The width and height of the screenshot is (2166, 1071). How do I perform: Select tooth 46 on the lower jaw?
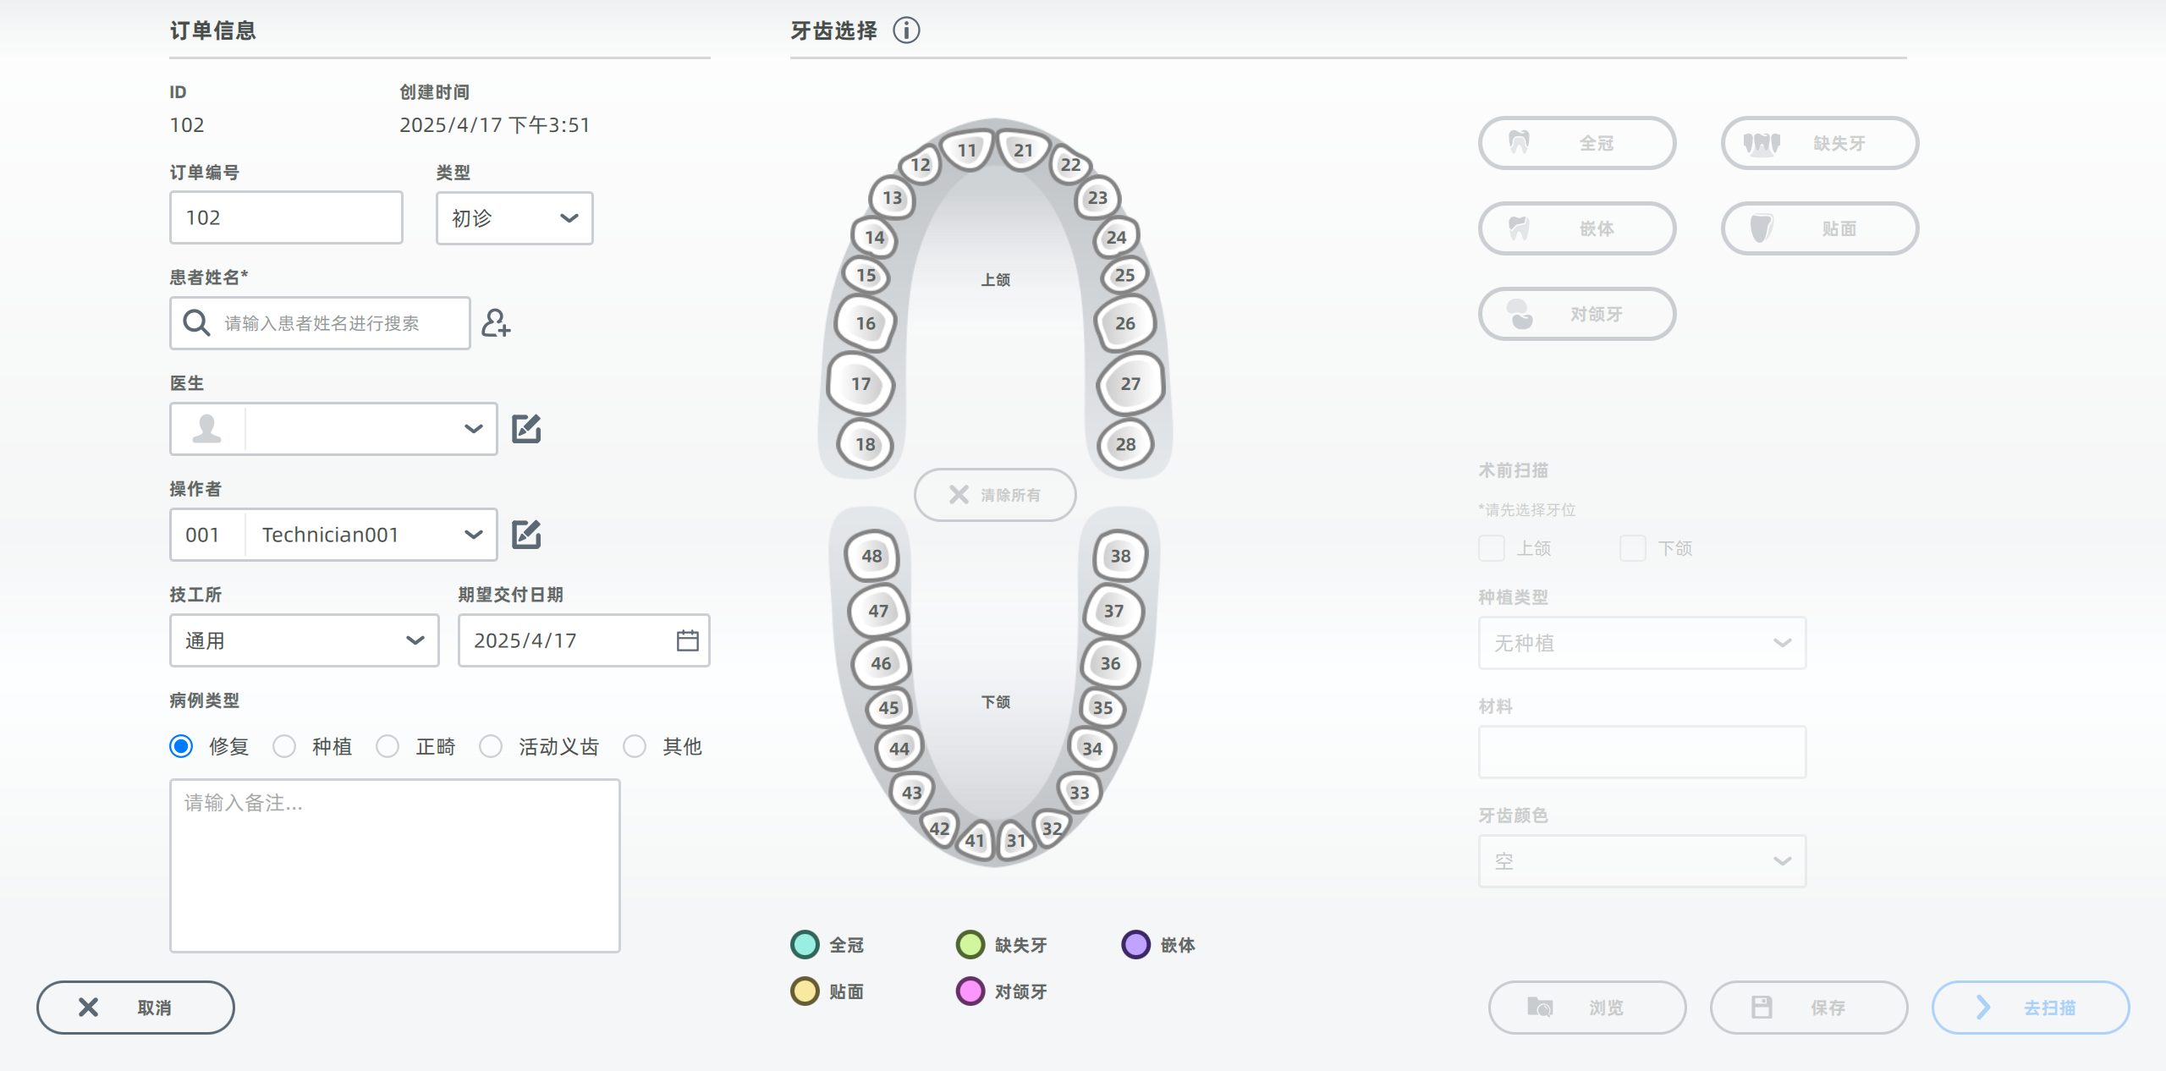click(x=881, y=663)
